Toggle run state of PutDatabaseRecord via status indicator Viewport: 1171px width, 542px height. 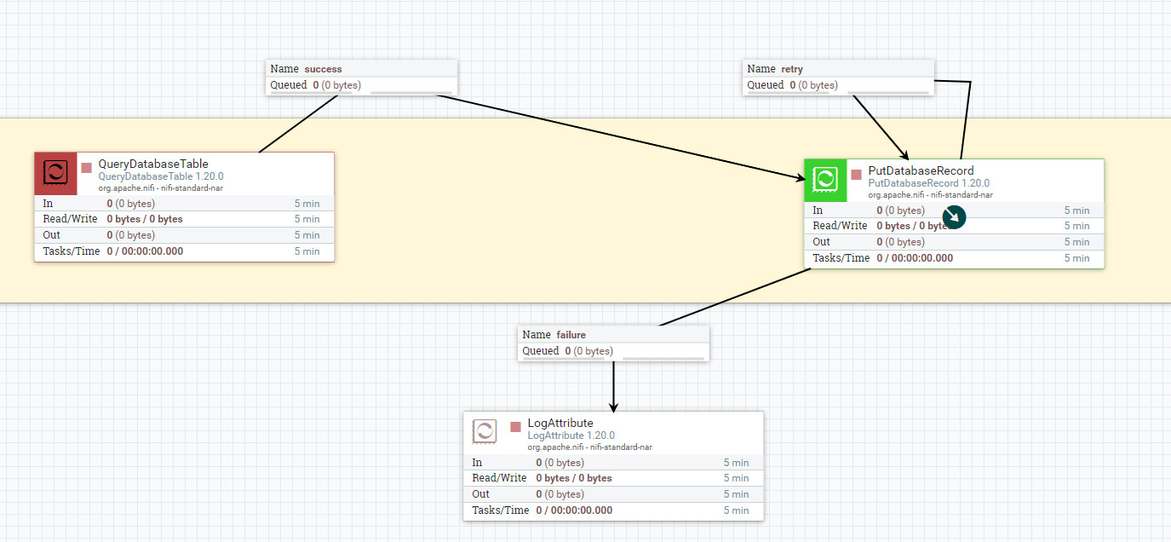(x=858, y=175)
